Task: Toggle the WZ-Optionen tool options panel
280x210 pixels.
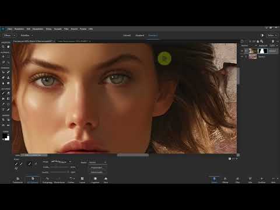Action: click(33, 180)
